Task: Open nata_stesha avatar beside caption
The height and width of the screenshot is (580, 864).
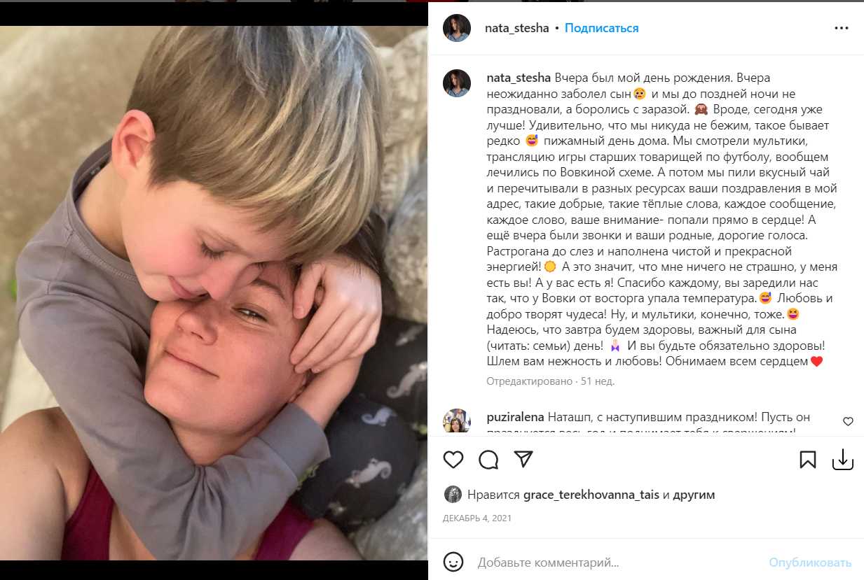Action: (x=456, y=83)
